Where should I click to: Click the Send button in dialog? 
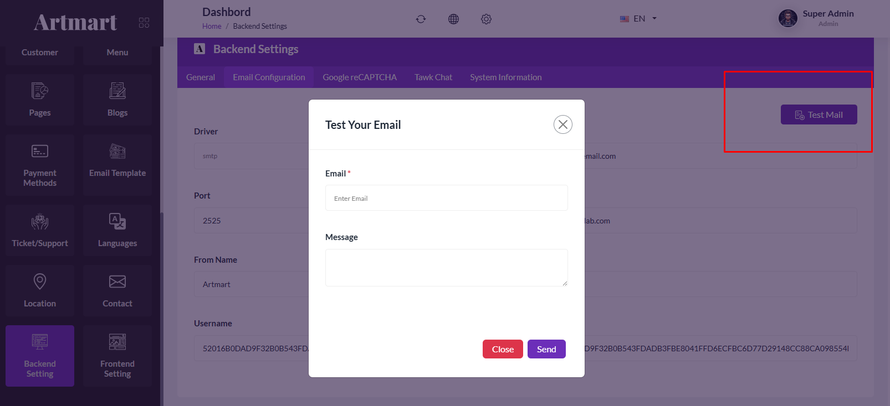546,349
